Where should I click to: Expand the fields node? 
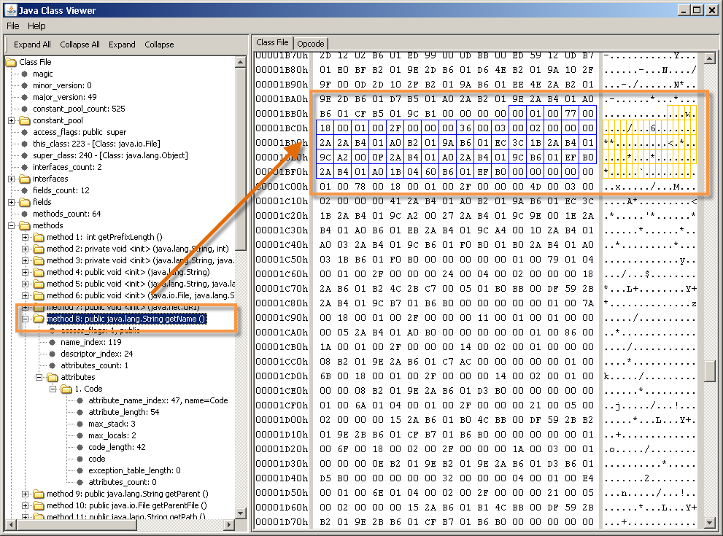pos(11,202)
